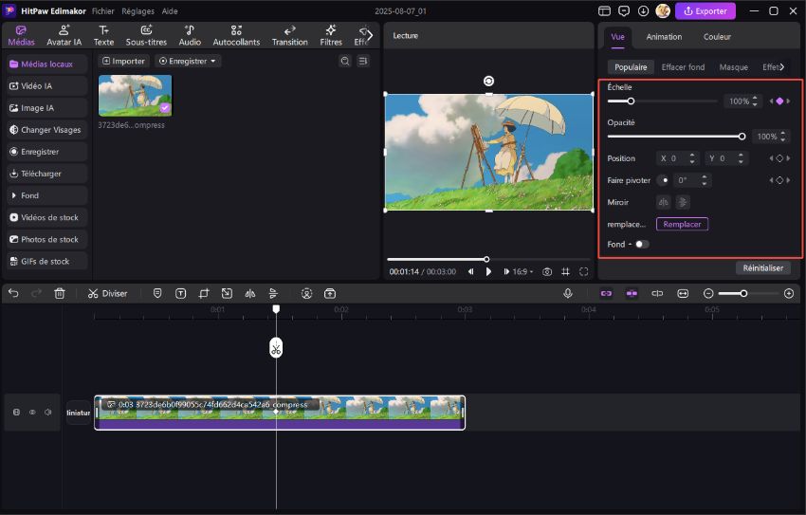Viewport: 806px width, 515px height.
Task: Click the Réinitialiser button
Action: click(x=762, y=267)
